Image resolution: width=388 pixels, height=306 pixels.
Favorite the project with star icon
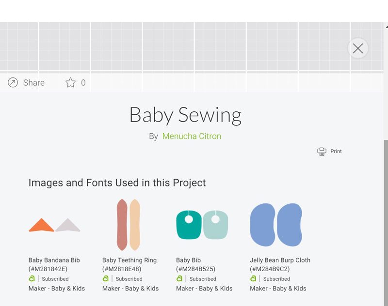click(70, 82)
